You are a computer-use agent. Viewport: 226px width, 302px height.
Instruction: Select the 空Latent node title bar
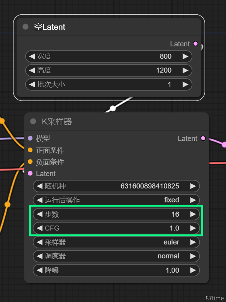pos(109,27)
